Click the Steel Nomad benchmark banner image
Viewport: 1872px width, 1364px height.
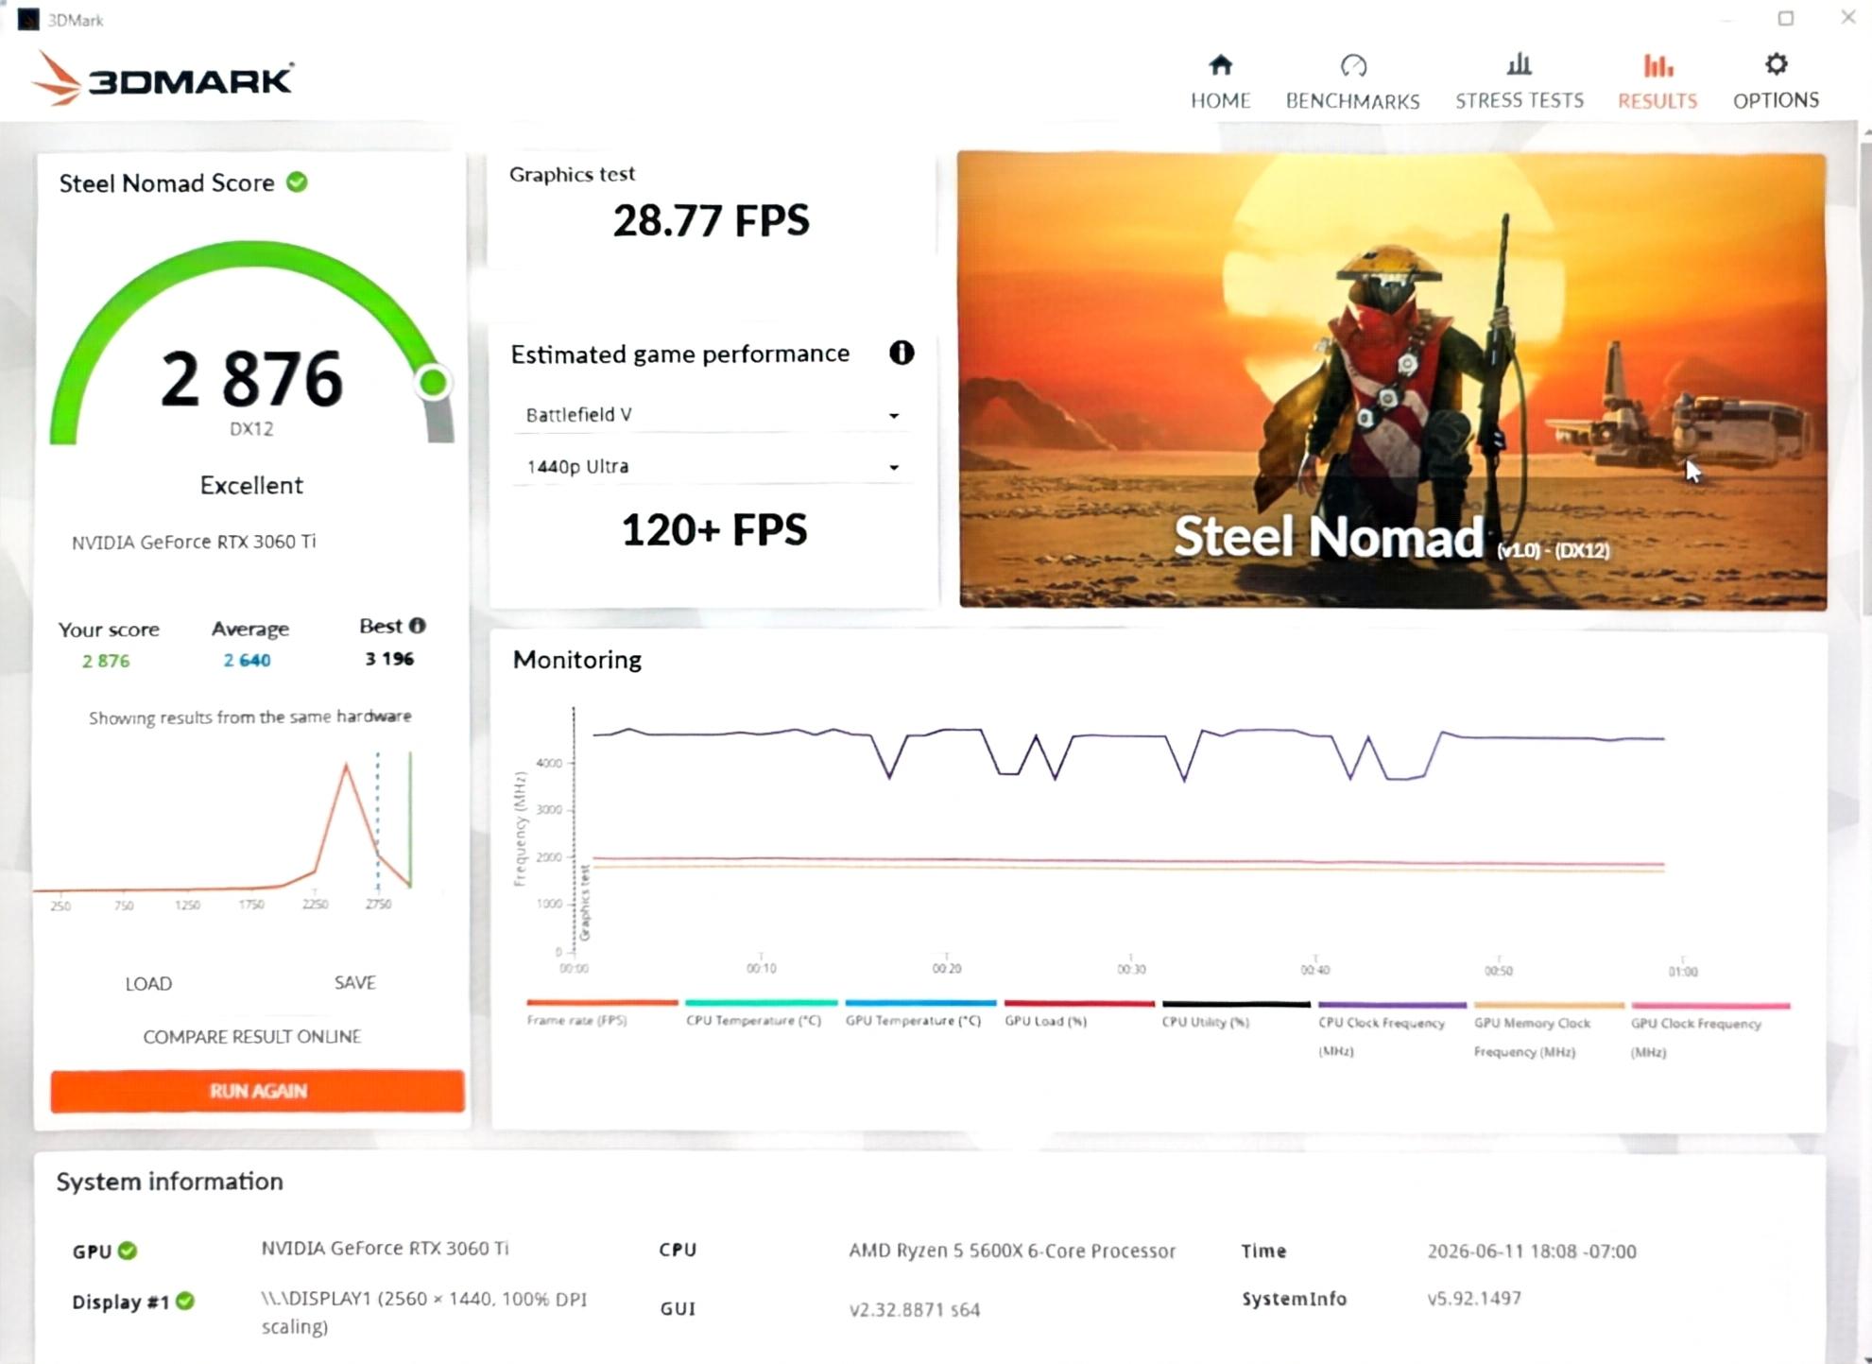pyautogui.click(x=1392, y=379)
